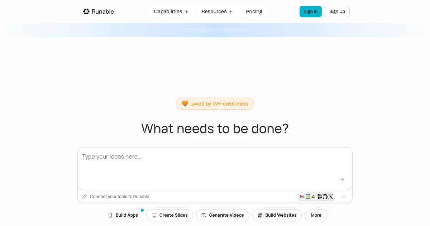The image size is (430, 226).
Task: Click the plug icon beside Connect your tools
Action: 85,197
